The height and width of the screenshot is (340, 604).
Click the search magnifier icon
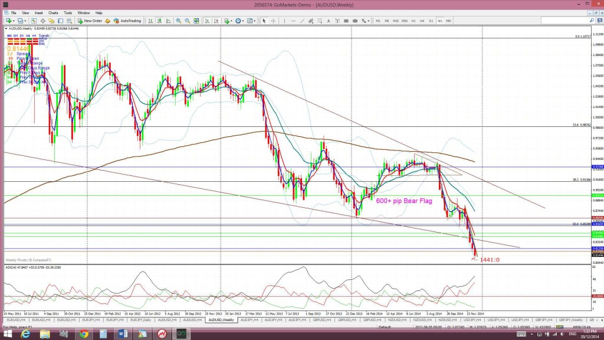coord(592,21)
